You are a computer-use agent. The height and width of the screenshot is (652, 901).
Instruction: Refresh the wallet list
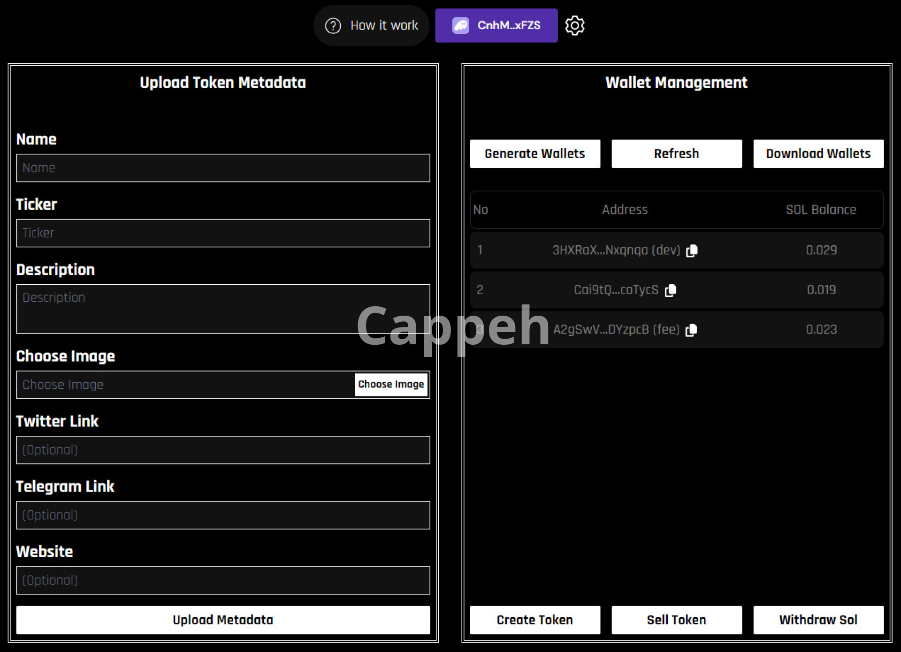[676, 153]
